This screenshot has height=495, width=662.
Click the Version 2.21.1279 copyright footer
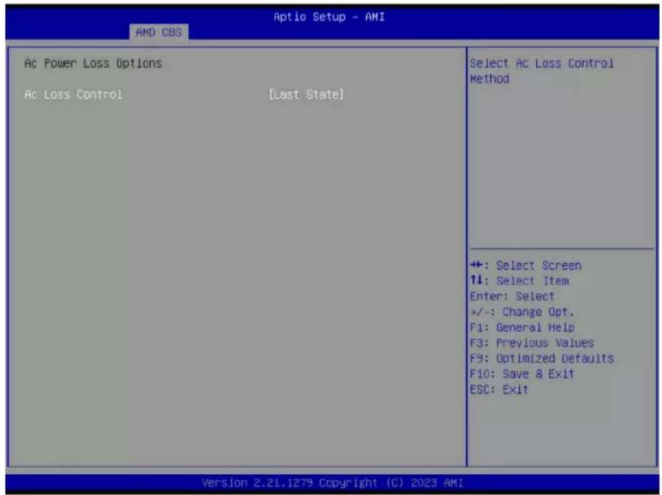(333, 483)
